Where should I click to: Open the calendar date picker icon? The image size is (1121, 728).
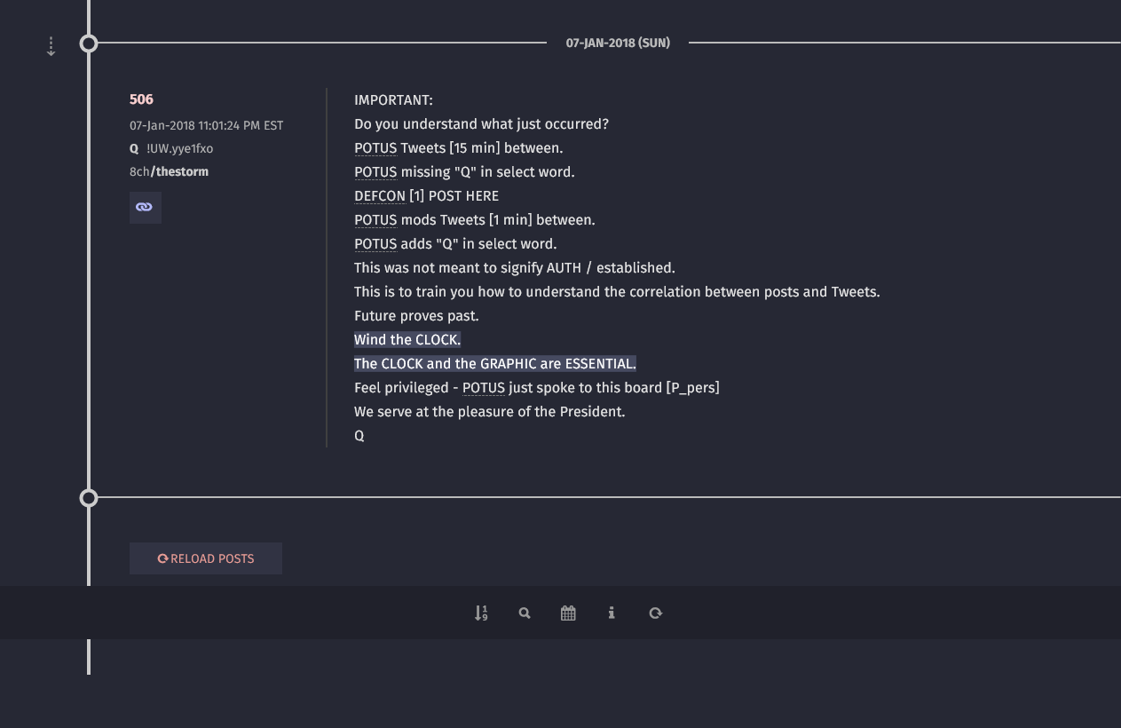[x=568, y=613]
